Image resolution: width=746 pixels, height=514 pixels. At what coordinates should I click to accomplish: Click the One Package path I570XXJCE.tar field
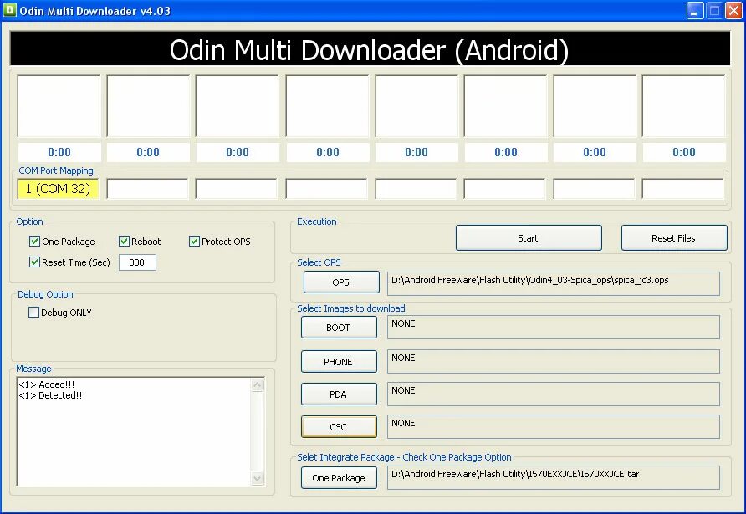coord(554,477)
